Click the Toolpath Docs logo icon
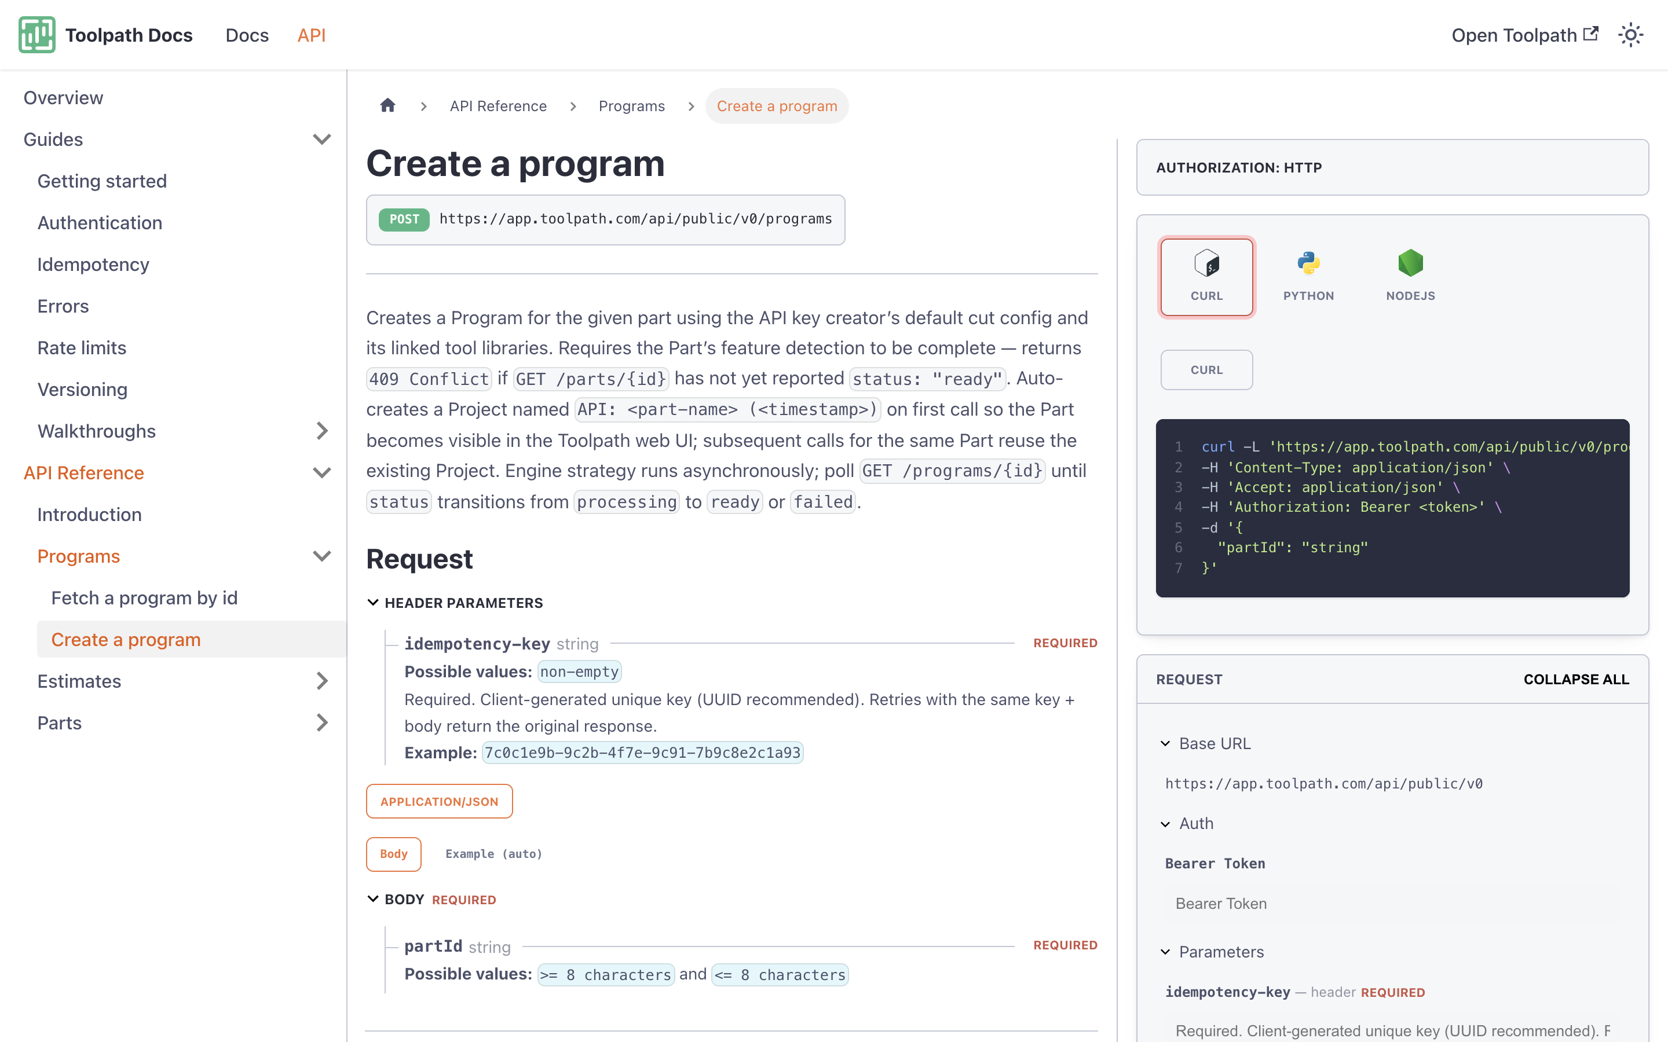1668x1042 pixels. point(36,35)
